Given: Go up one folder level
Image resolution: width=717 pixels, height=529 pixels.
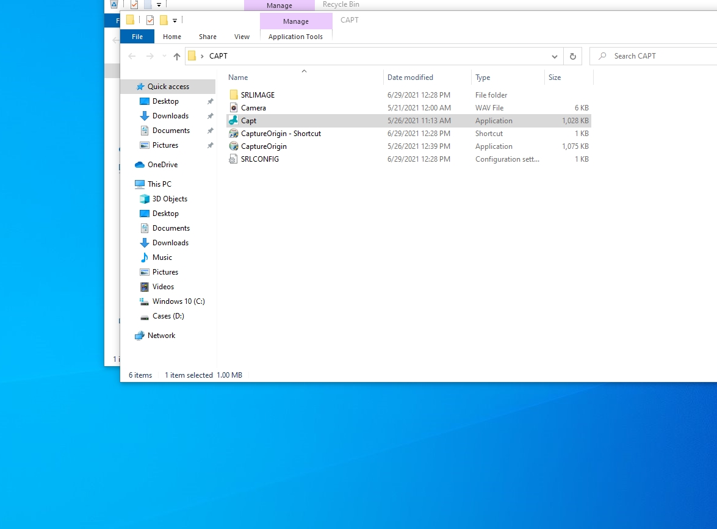Looking at the screenshot, I should tap(177, 56).
